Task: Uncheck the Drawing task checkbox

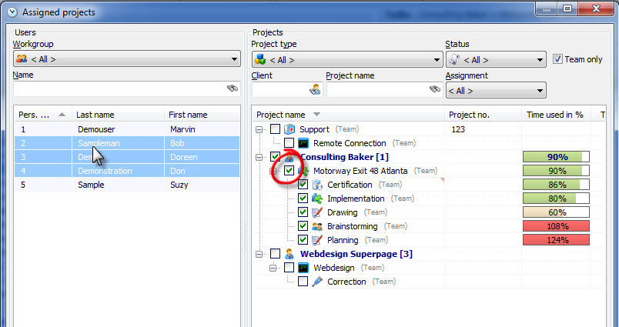Action: pos(303,212)
